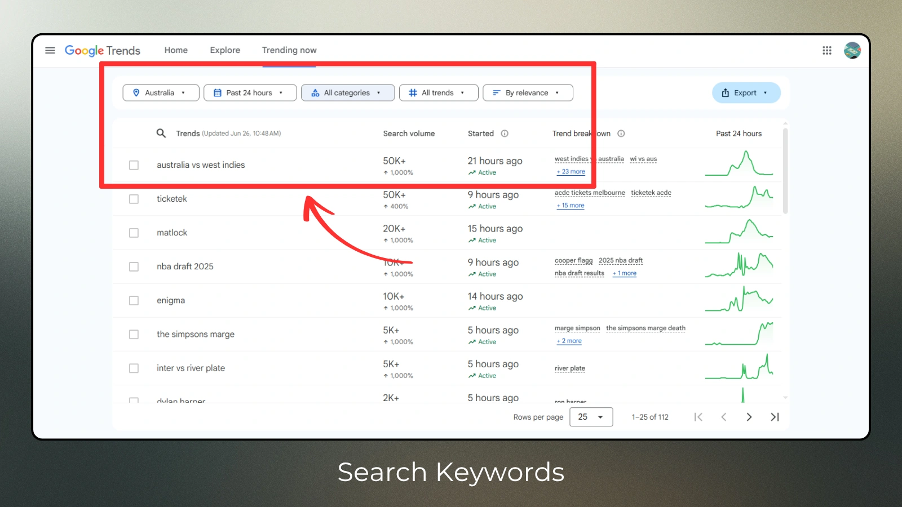Go to the Home tab
This screenshot has width=902, height=507.
point(176,50)
